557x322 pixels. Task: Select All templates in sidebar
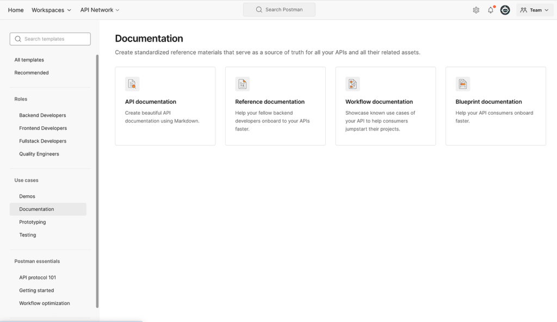[29, 60]
